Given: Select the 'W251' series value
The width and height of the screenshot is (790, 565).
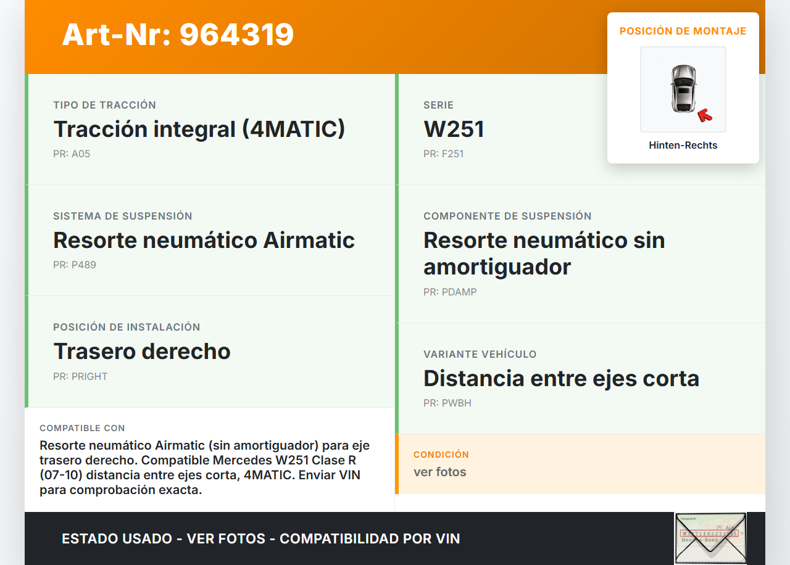Looking at the screenshot, I should 454,129.
